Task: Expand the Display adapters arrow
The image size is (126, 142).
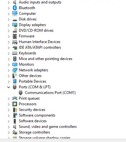Action: (9, 25)
